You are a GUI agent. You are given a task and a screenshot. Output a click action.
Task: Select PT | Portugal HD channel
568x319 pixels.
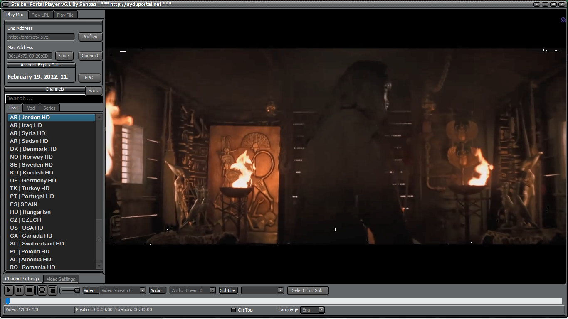[52, 196]
